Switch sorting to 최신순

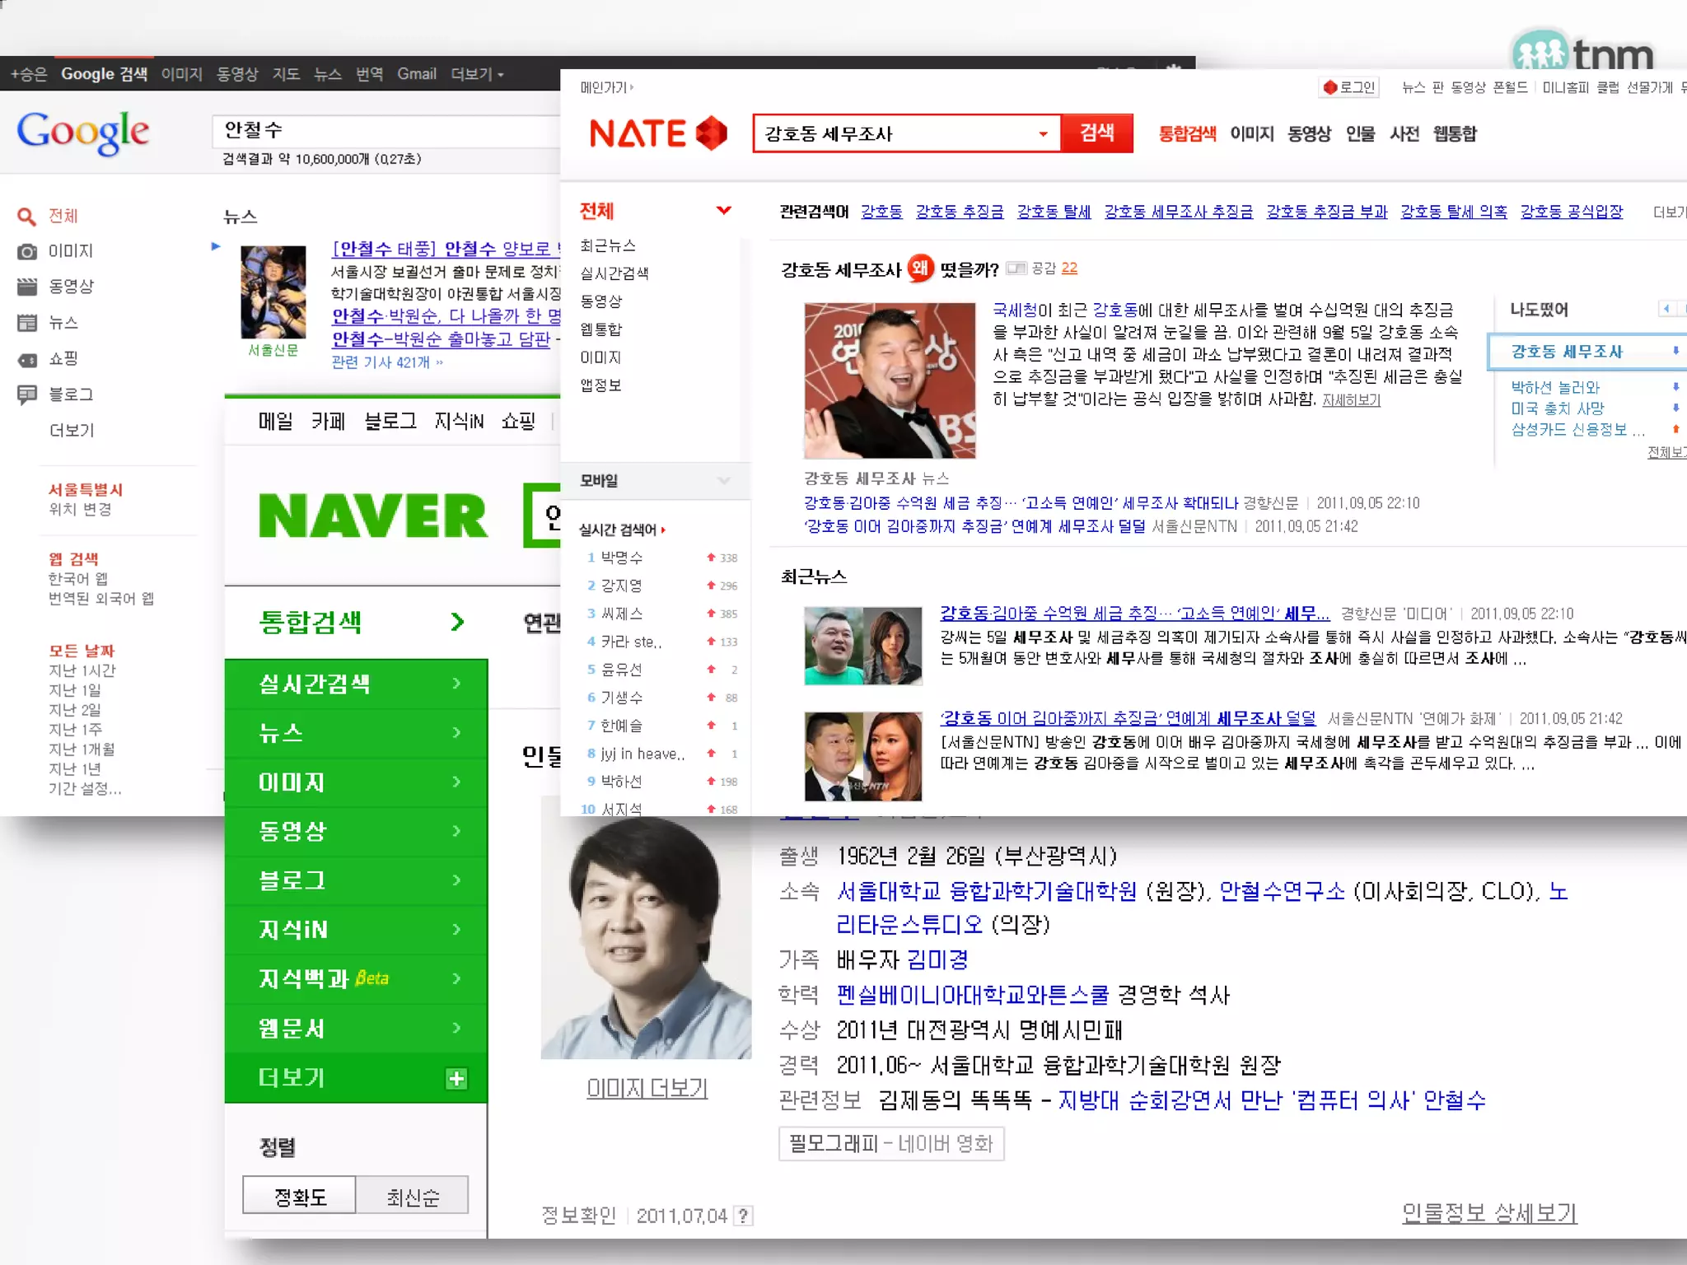[413, 1196]
